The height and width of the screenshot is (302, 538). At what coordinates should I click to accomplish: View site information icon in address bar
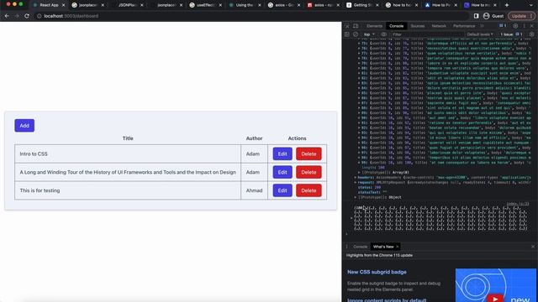pos(40,16)
